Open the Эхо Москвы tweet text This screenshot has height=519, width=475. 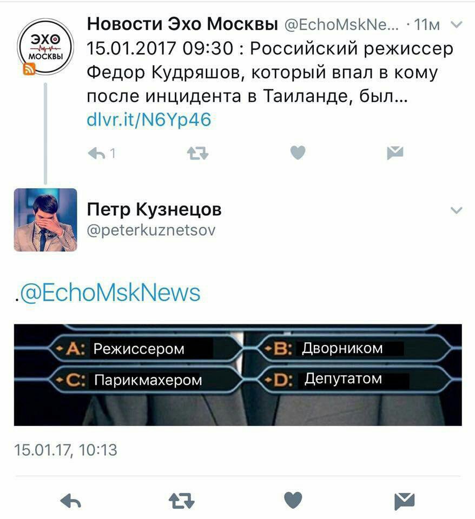[270, 72]
